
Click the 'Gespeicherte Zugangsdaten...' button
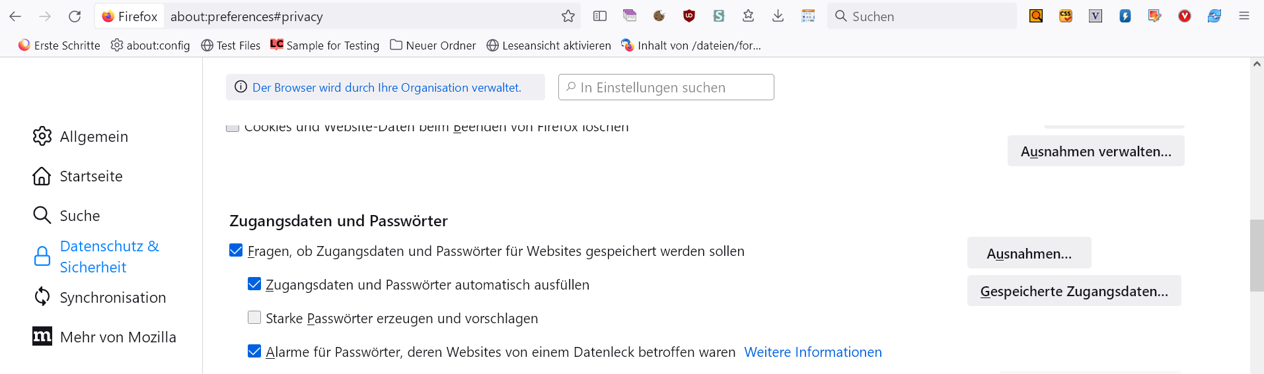pyautogui.click(x=1074, y=291)
